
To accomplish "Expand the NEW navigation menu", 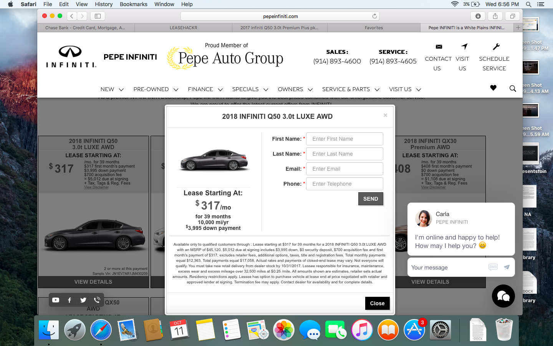I will 112,89.
